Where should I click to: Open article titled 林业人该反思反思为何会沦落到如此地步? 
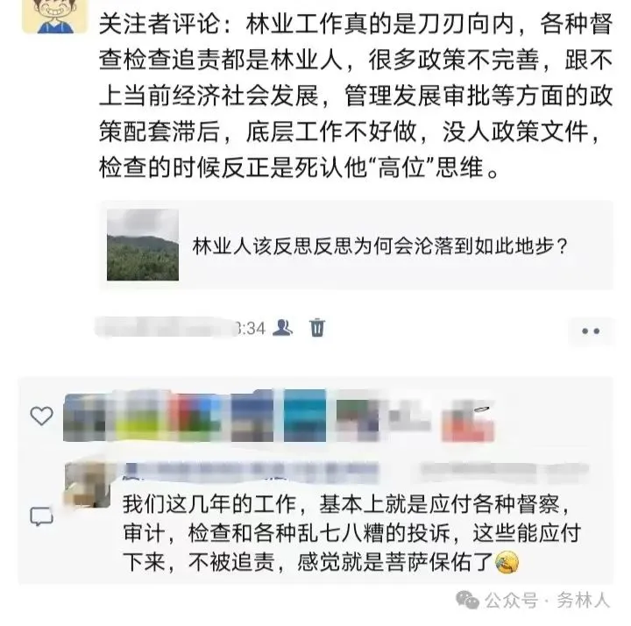[379, 246]
